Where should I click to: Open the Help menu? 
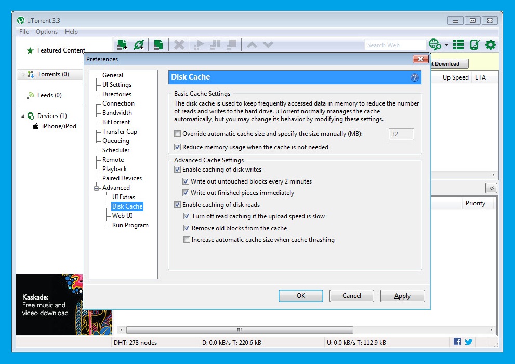tap(71, 32)
